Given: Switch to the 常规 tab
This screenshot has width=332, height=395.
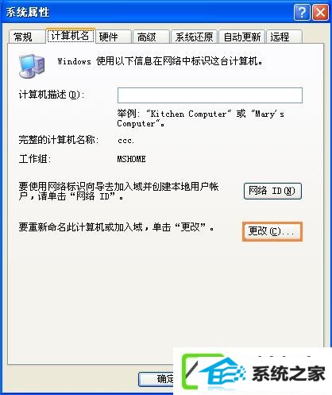Looking at the screenshot, I should (x=26, y=37).
